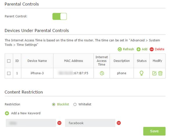Click the green plus Add icon
This screenshot has height=140, width=169.
138,49
